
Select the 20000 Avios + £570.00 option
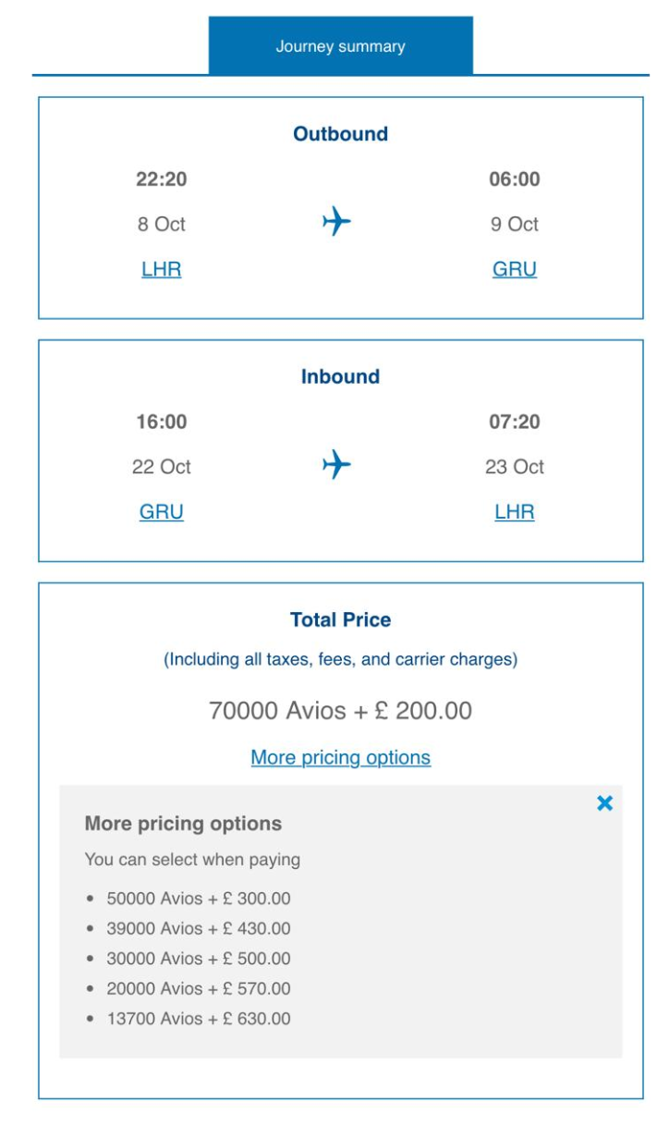[x=198, y=988]
